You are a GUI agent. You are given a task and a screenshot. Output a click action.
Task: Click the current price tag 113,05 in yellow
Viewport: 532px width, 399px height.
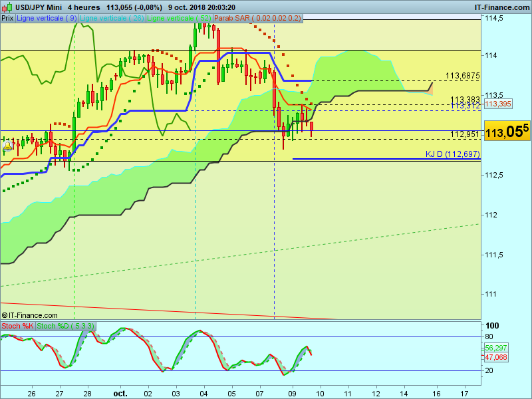507,130
